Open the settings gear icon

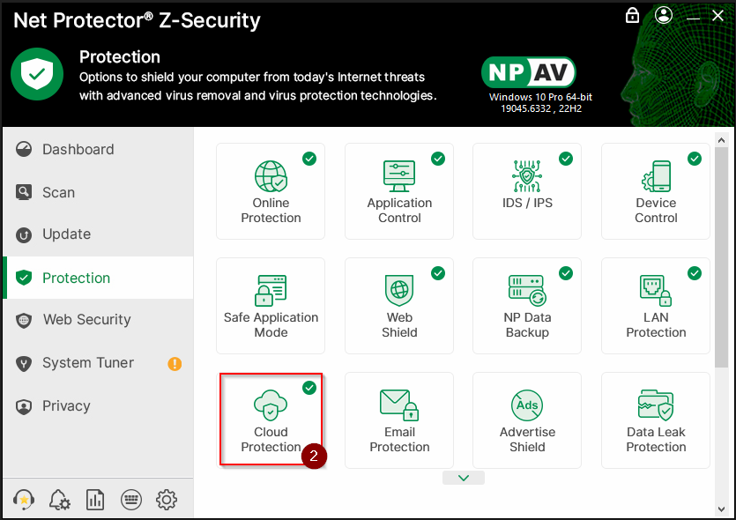click(167, 500)
